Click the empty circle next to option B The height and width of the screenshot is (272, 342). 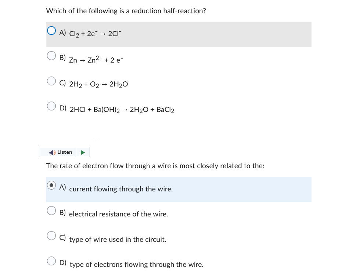pos(51,56)
